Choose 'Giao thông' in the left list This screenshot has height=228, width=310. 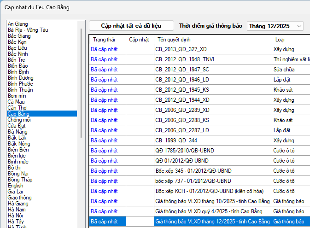20,197
